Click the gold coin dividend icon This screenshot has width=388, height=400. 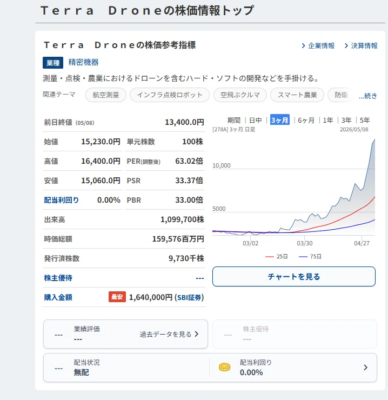click(224, 368)
